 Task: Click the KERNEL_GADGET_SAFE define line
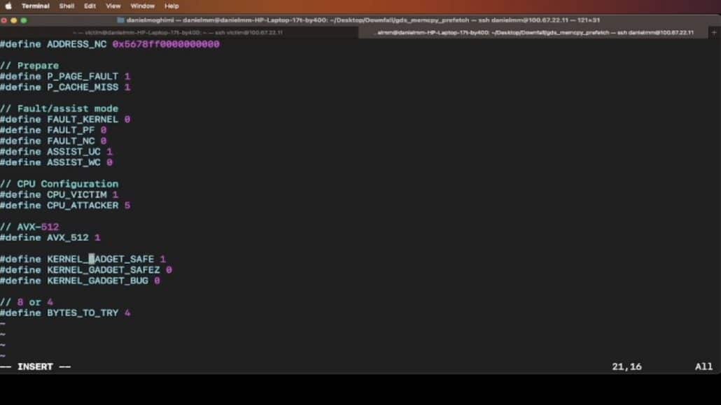coord(83,260)
